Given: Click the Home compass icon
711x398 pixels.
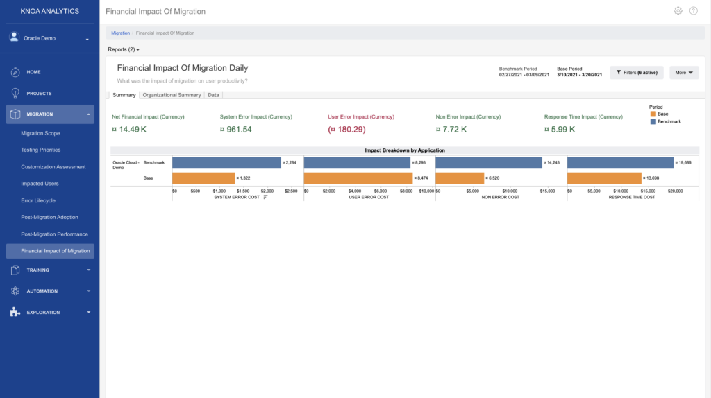Looking at the screenshot, I should (x=15, y=72).
